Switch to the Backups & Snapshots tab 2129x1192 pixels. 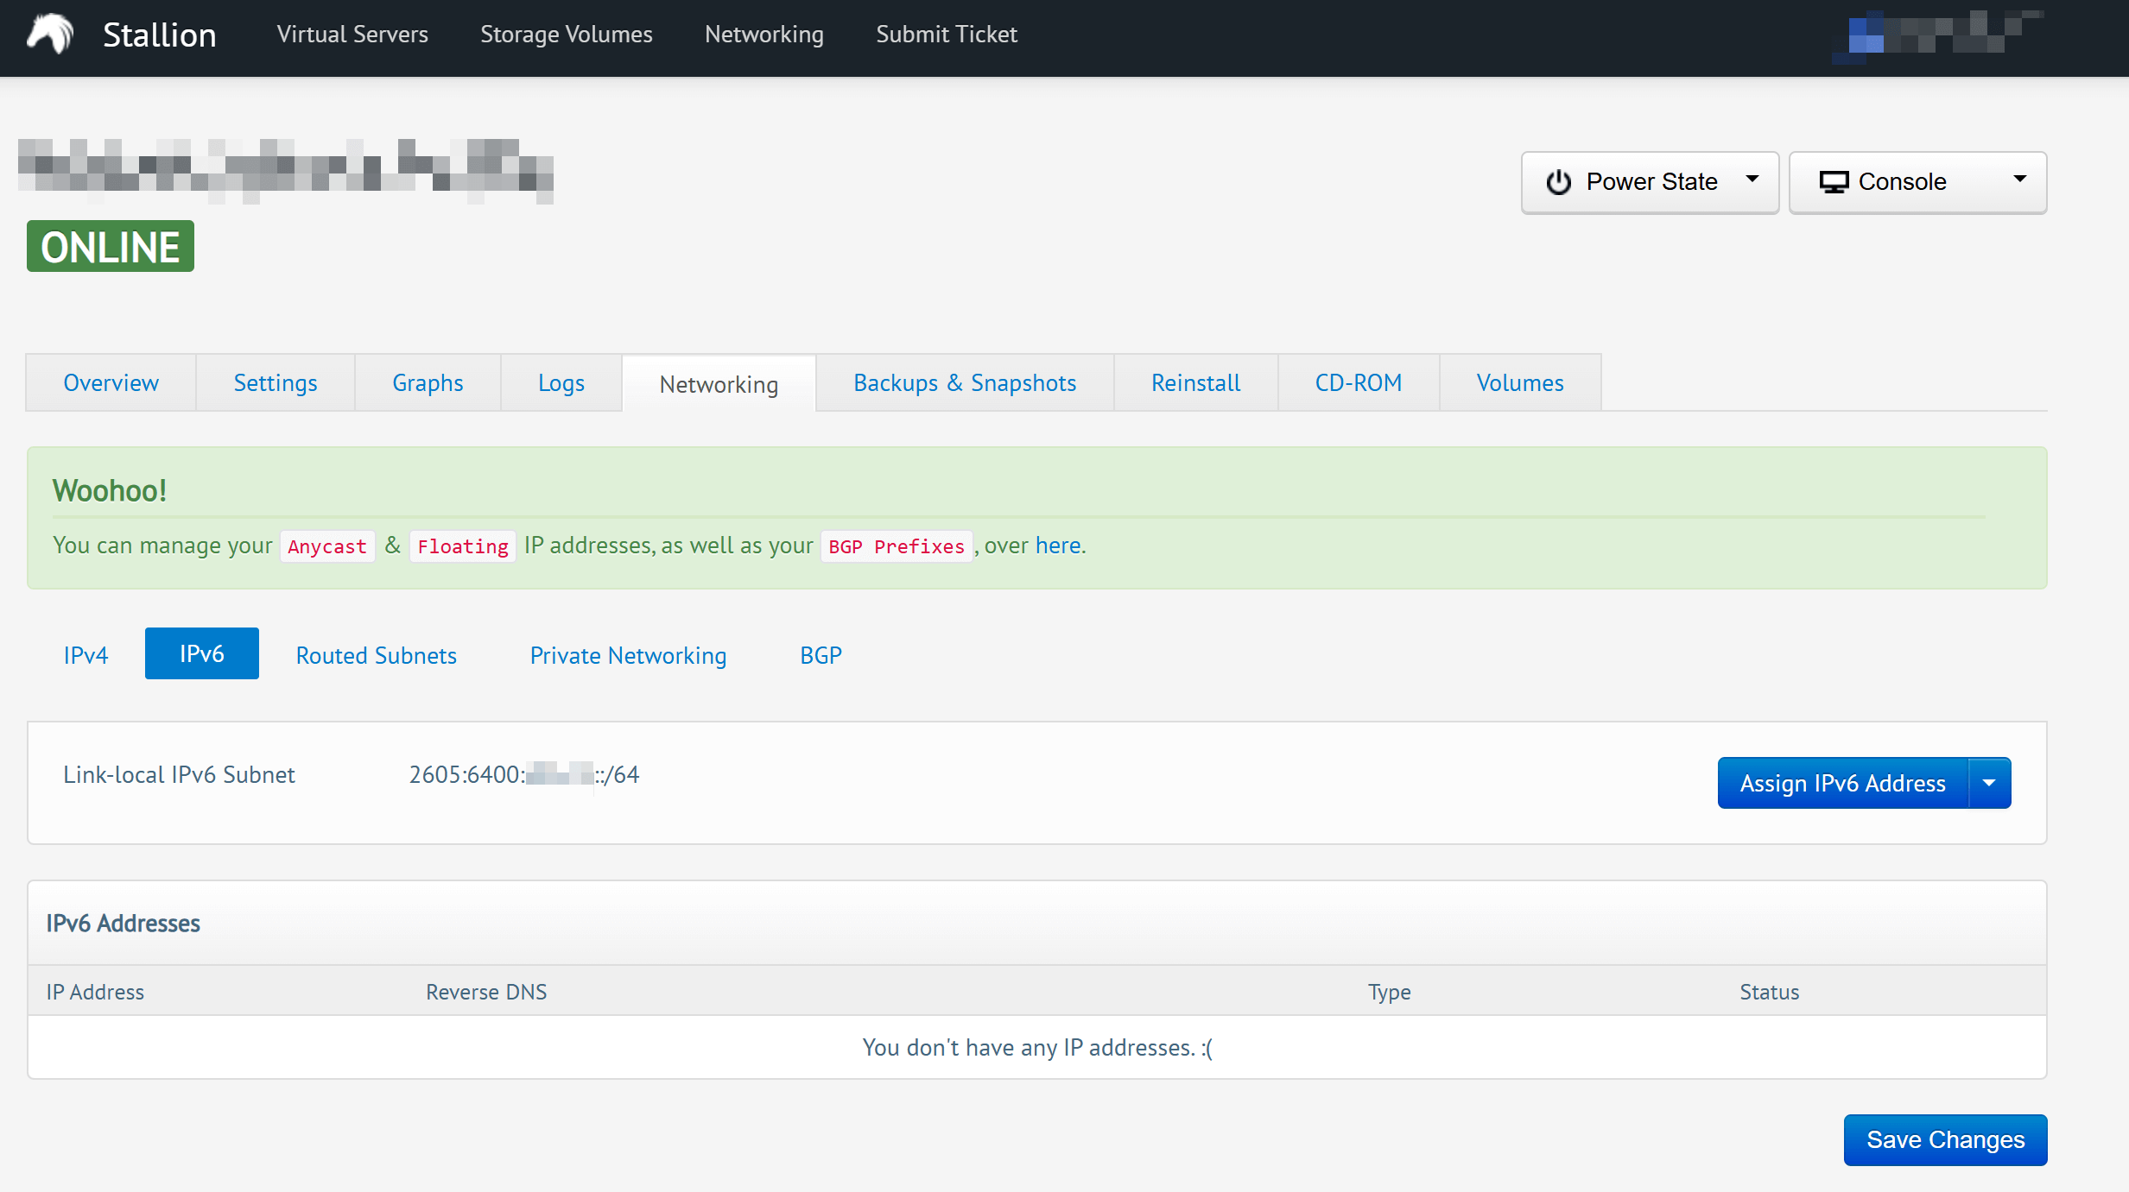pos(964,382)
